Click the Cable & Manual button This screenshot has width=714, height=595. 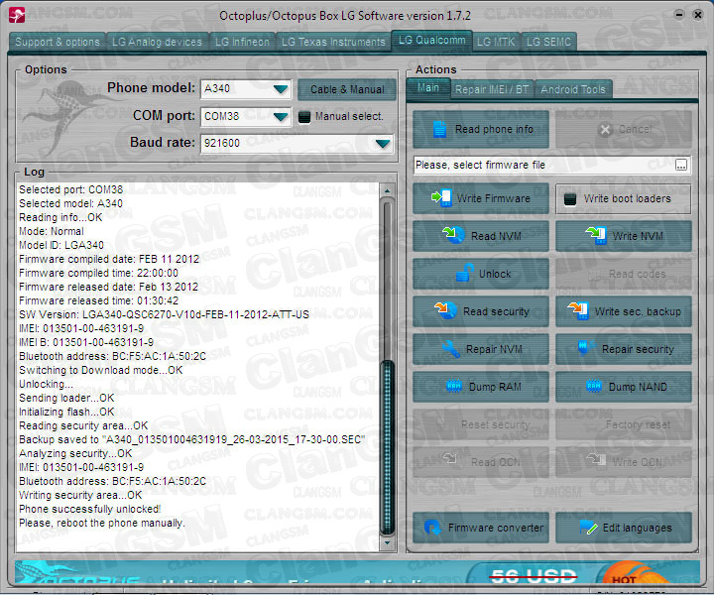click(346, 89)
